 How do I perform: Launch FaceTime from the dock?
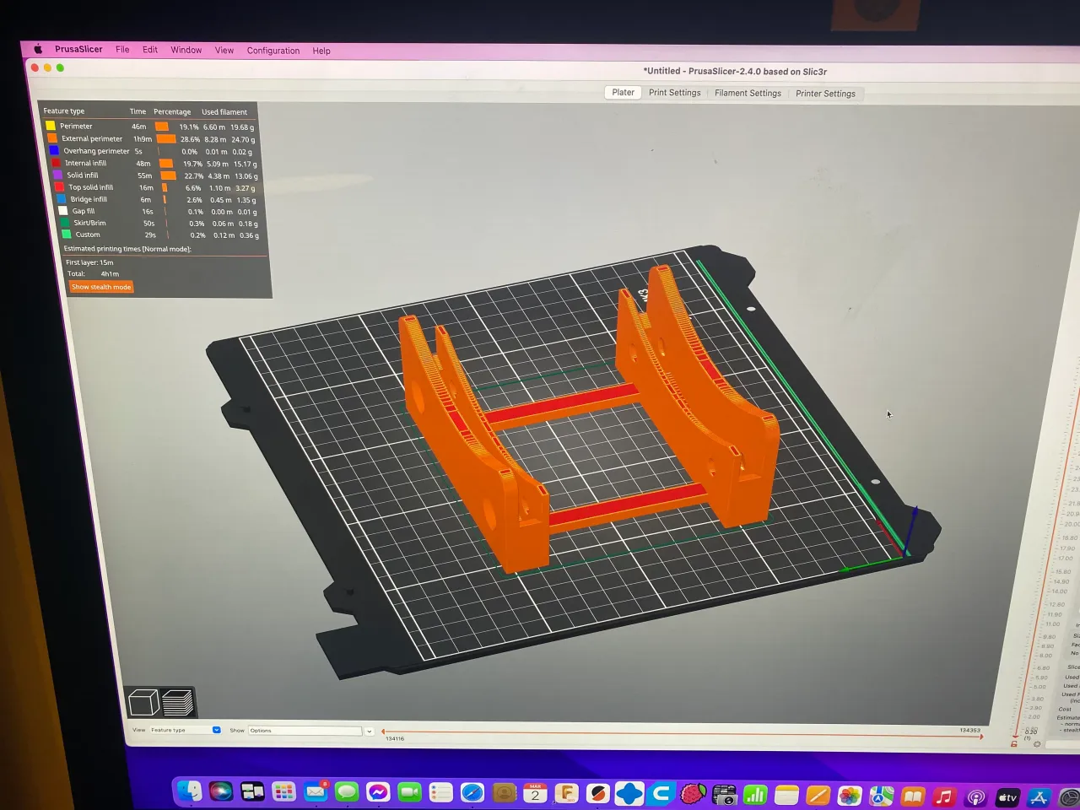tap(409, 791)
